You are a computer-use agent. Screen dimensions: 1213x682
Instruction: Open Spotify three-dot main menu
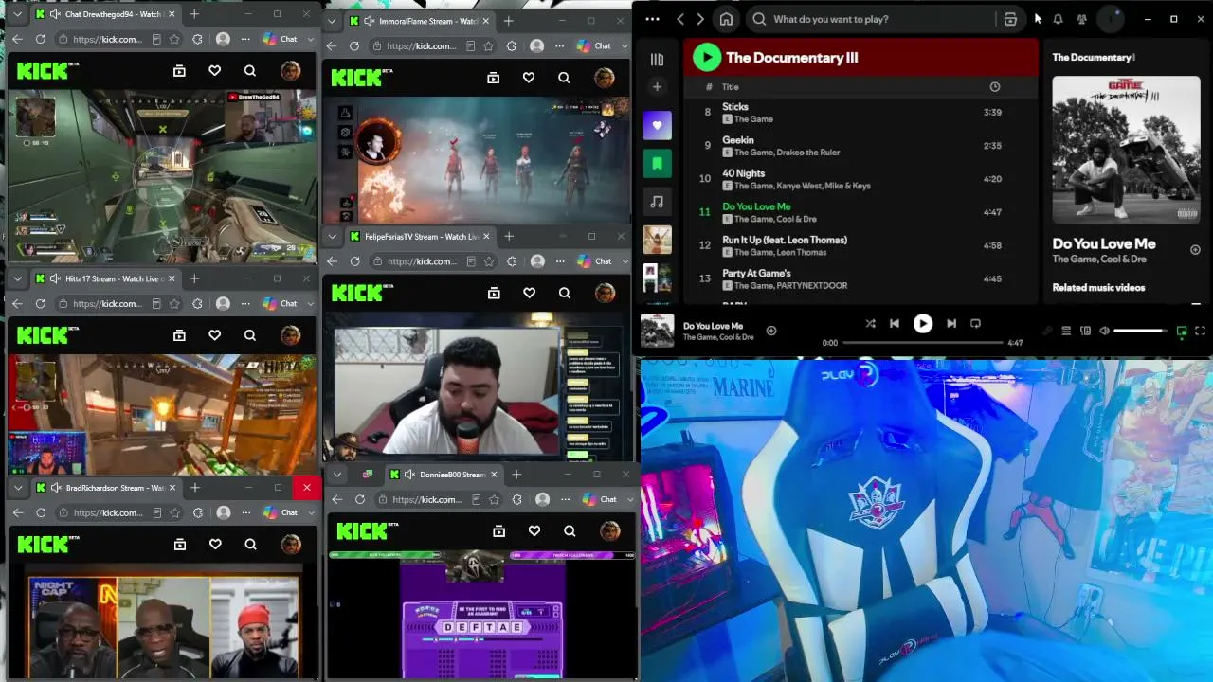pos(652,19)
